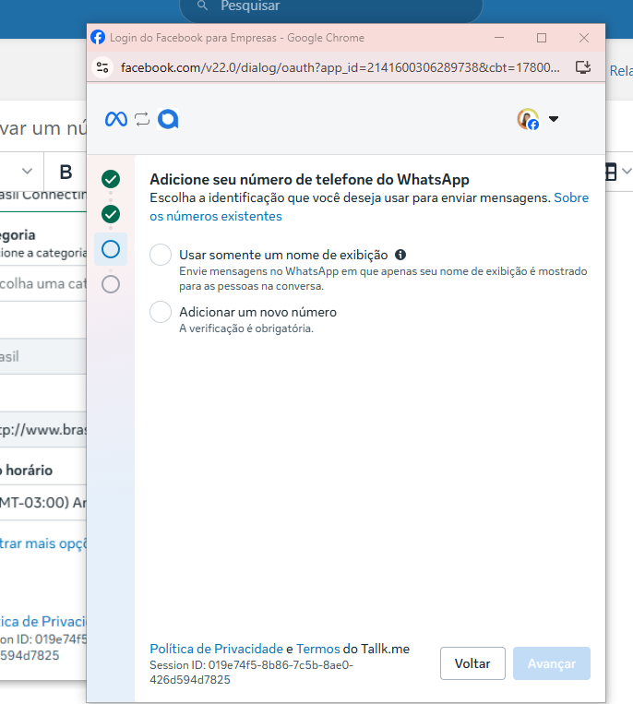Click the install app icon in address bar
The image size is (633, 704).
click(x=583, y=67)
